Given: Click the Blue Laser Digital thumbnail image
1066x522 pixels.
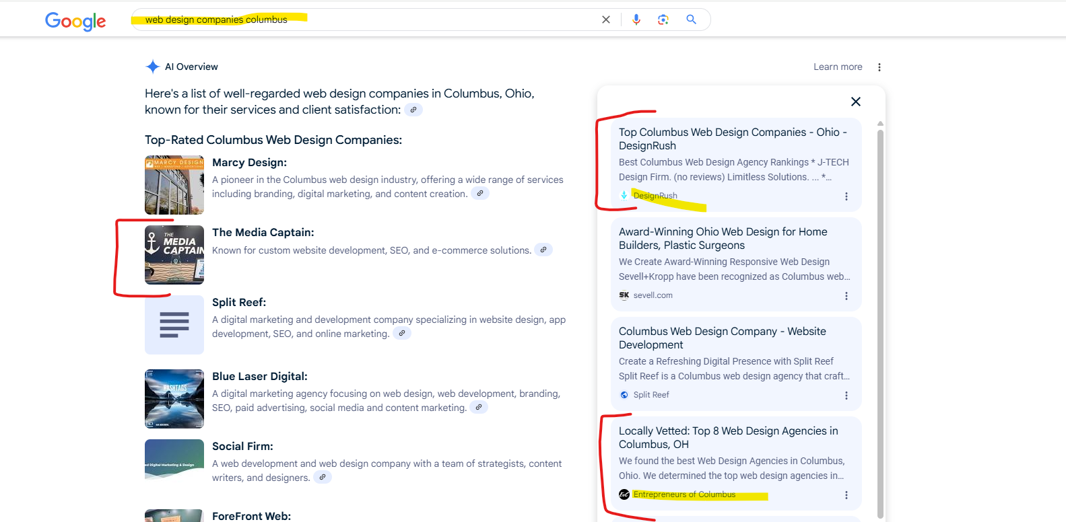Looking at the screenshot, I should point(174,399).
